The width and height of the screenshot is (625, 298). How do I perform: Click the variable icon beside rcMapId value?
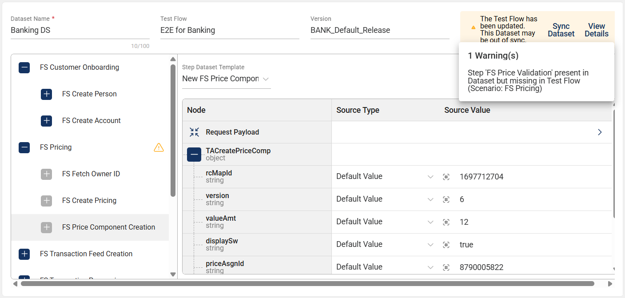pyautogui.click(x=446, y=177)
